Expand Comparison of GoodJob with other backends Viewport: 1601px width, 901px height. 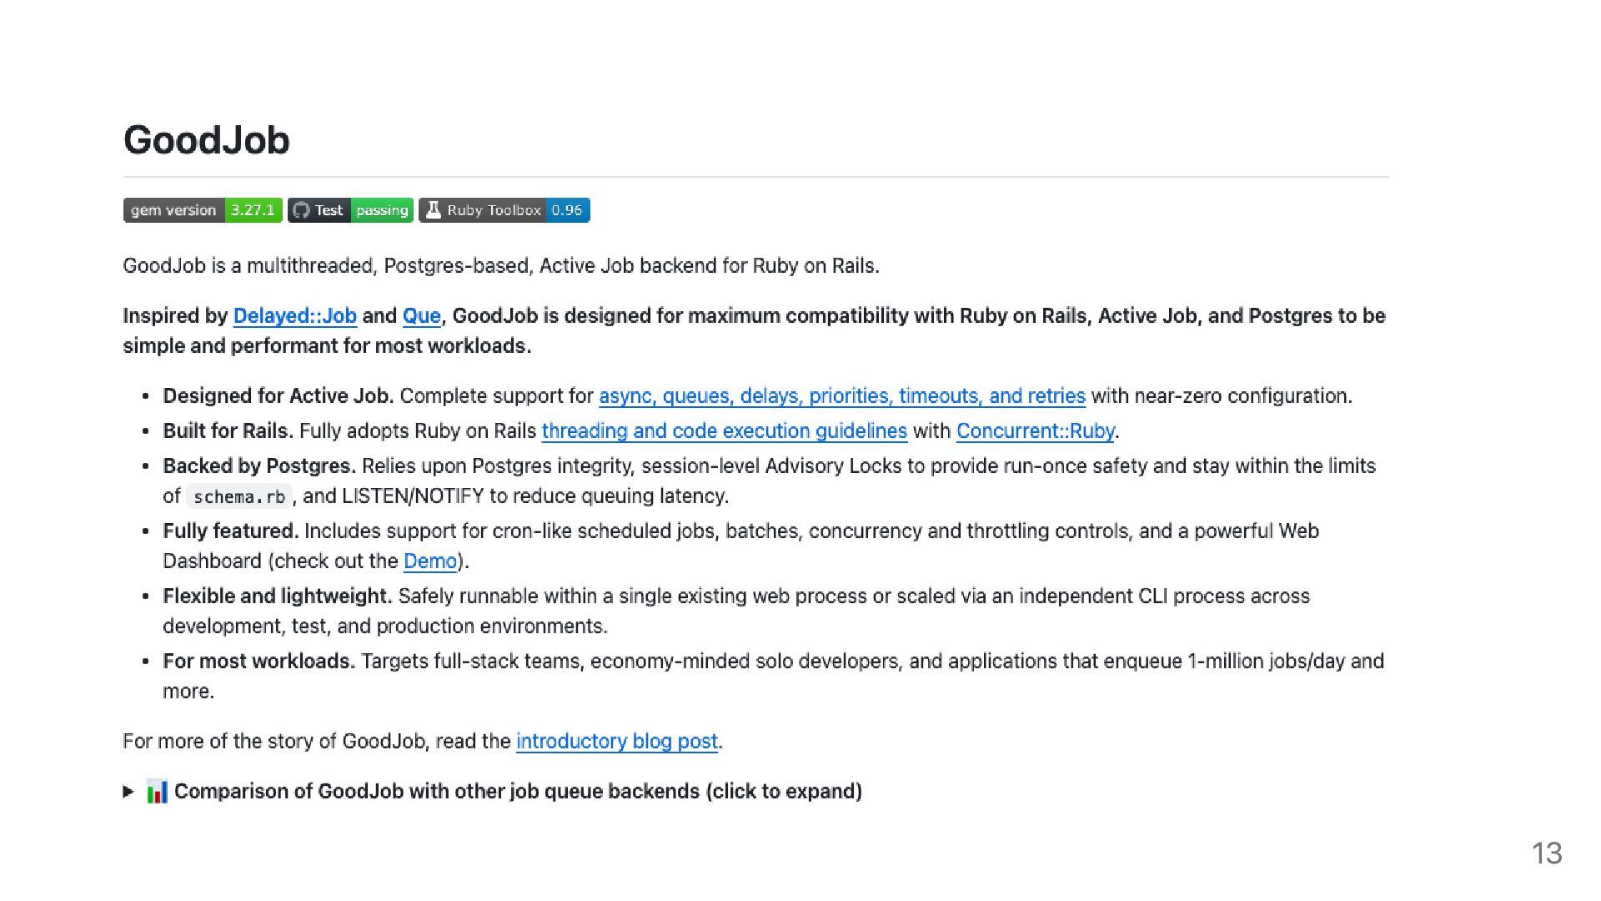pos(517,791)
